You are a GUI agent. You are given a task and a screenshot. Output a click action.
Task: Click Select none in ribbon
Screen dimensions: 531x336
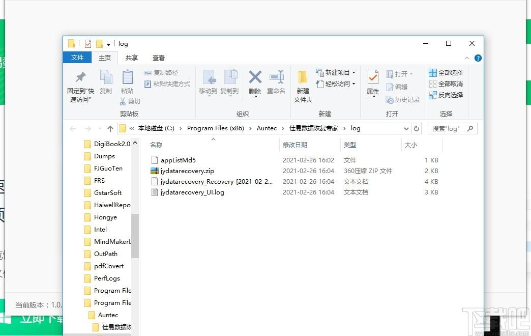click(x=446, y=84)
